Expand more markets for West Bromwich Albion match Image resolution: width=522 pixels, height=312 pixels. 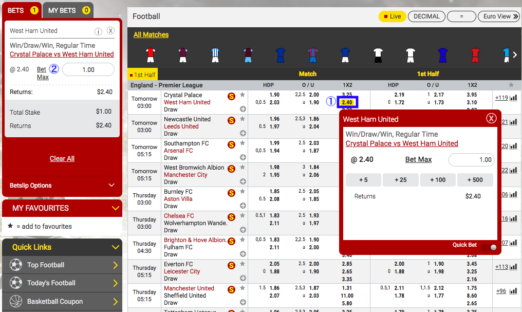click(x=243, y=181)
